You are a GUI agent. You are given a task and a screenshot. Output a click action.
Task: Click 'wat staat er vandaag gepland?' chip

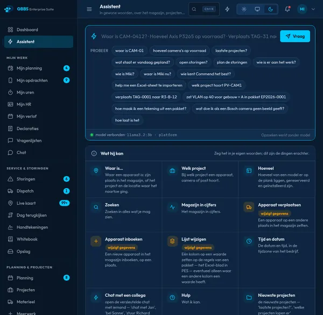coord(143,62)
